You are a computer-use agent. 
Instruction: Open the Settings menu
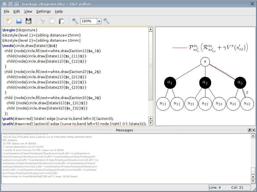click(x=43, y=11)
